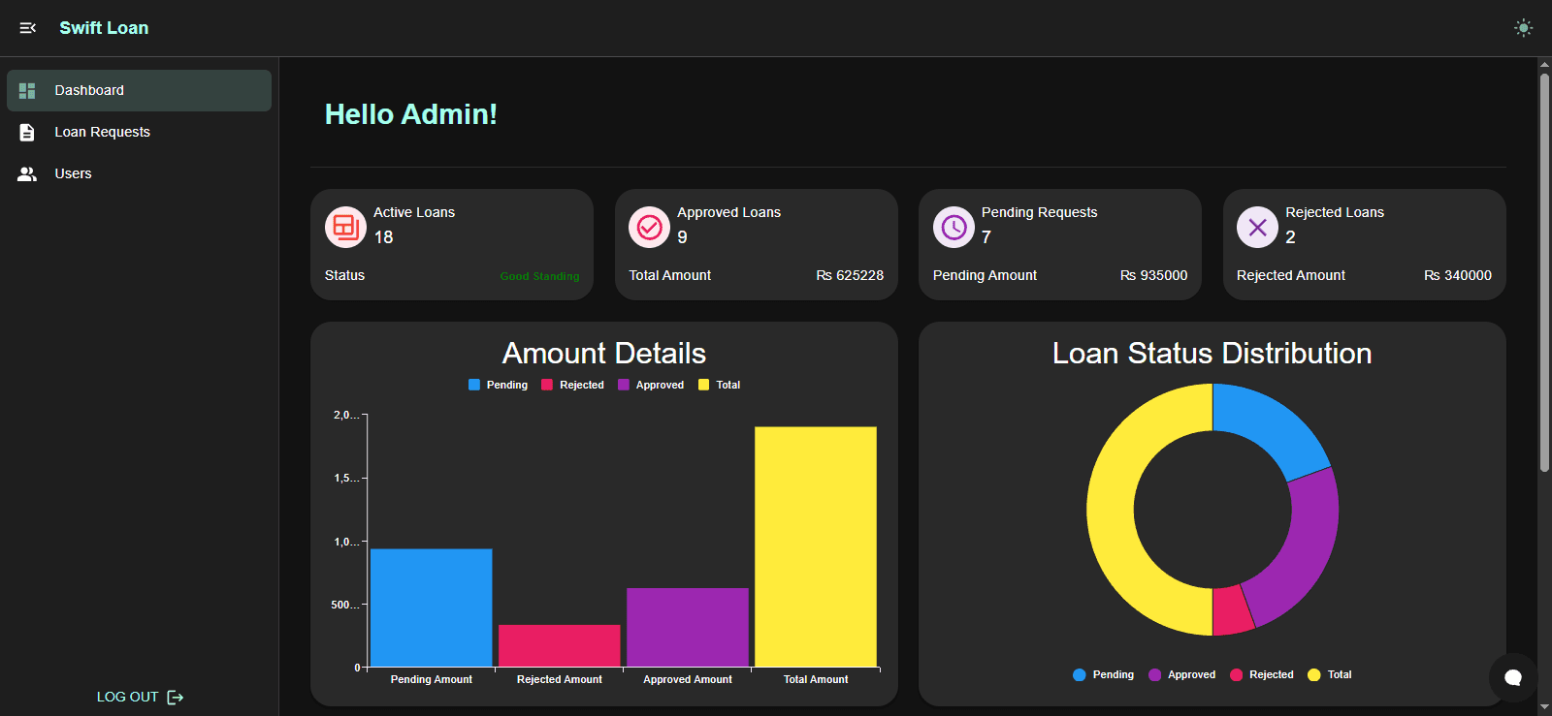This screenshot has width=1552, height=716.
Task: Click the scrollbar down arrow
Action: [1544, 708]
